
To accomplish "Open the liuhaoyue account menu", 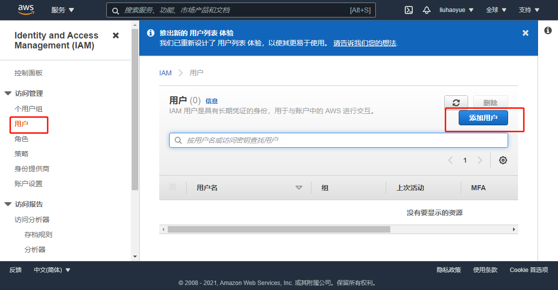I will 456,10.
